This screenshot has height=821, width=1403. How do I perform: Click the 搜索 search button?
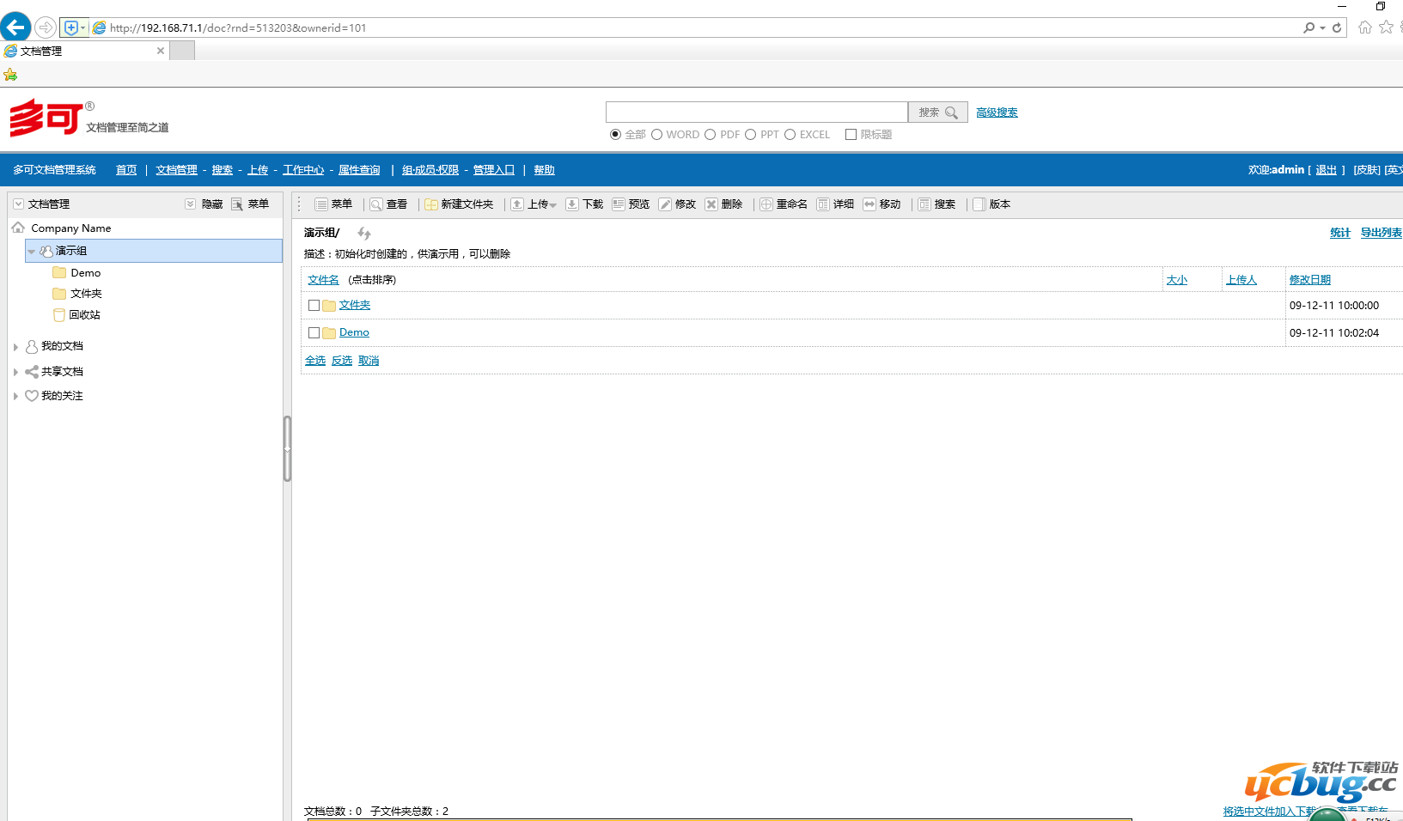coord(937,113)
